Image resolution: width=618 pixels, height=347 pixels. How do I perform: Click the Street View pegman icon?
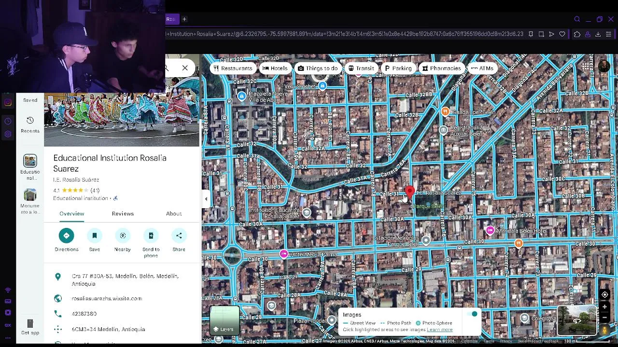pyautogui.click(x=604, y=330)
